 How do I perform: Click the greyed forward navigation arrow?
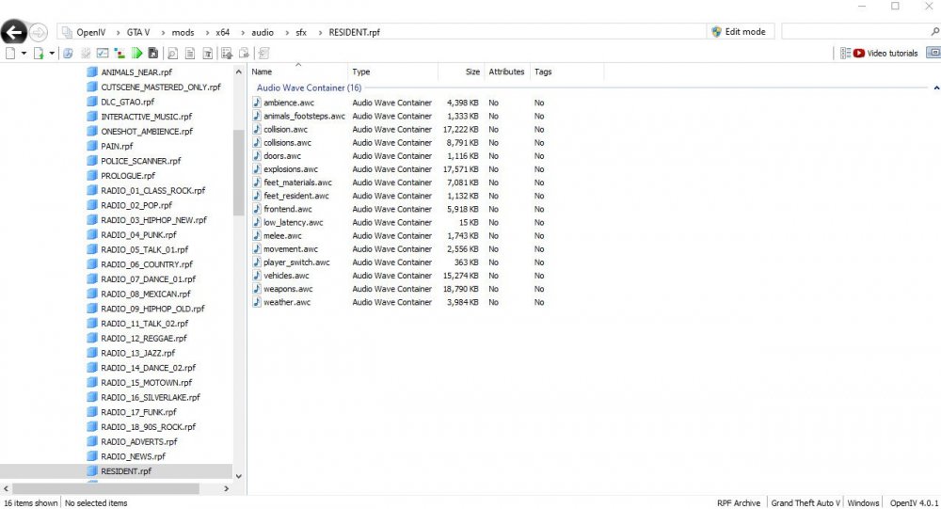click(x=39, y=32)
